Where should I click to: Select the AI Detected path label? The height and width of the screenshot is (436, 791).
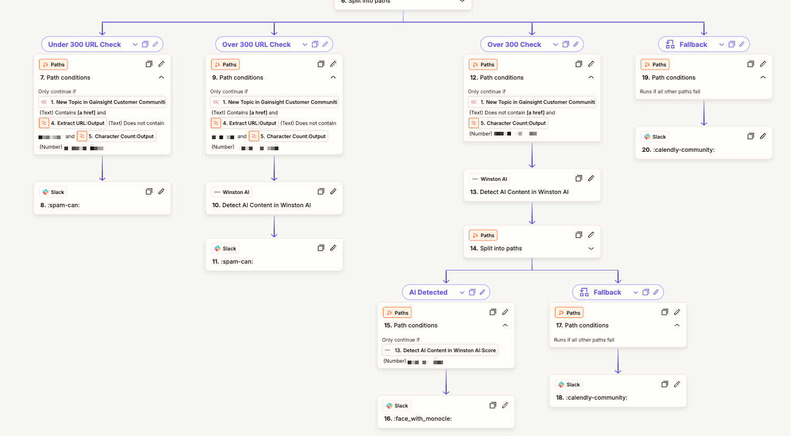[x=428, y=292]
